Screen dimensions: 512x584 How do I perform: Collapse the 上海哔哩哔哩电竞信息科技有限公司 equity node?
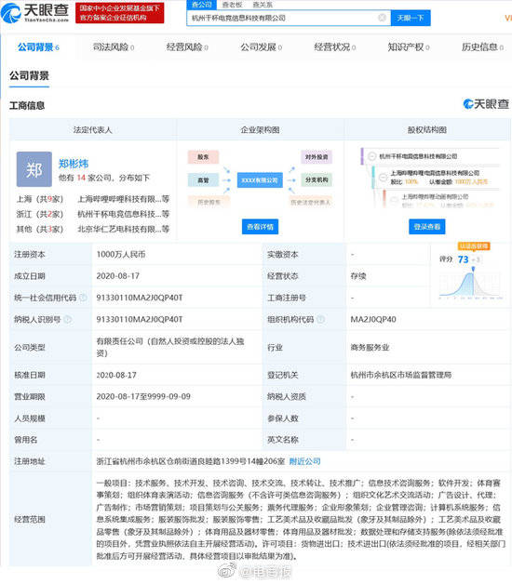point(383,178)
